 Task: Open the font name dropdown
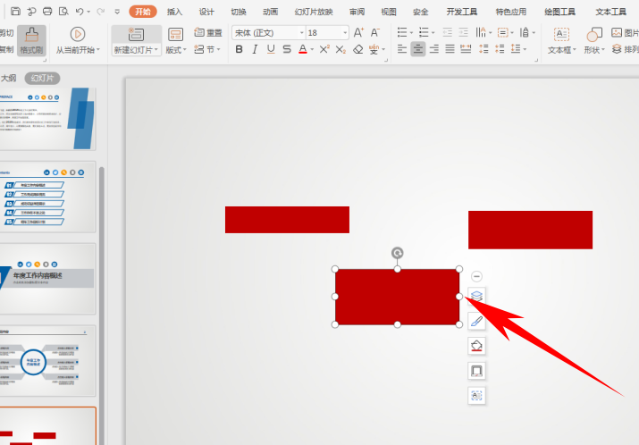pyautogui.click(x=302, y=32)
